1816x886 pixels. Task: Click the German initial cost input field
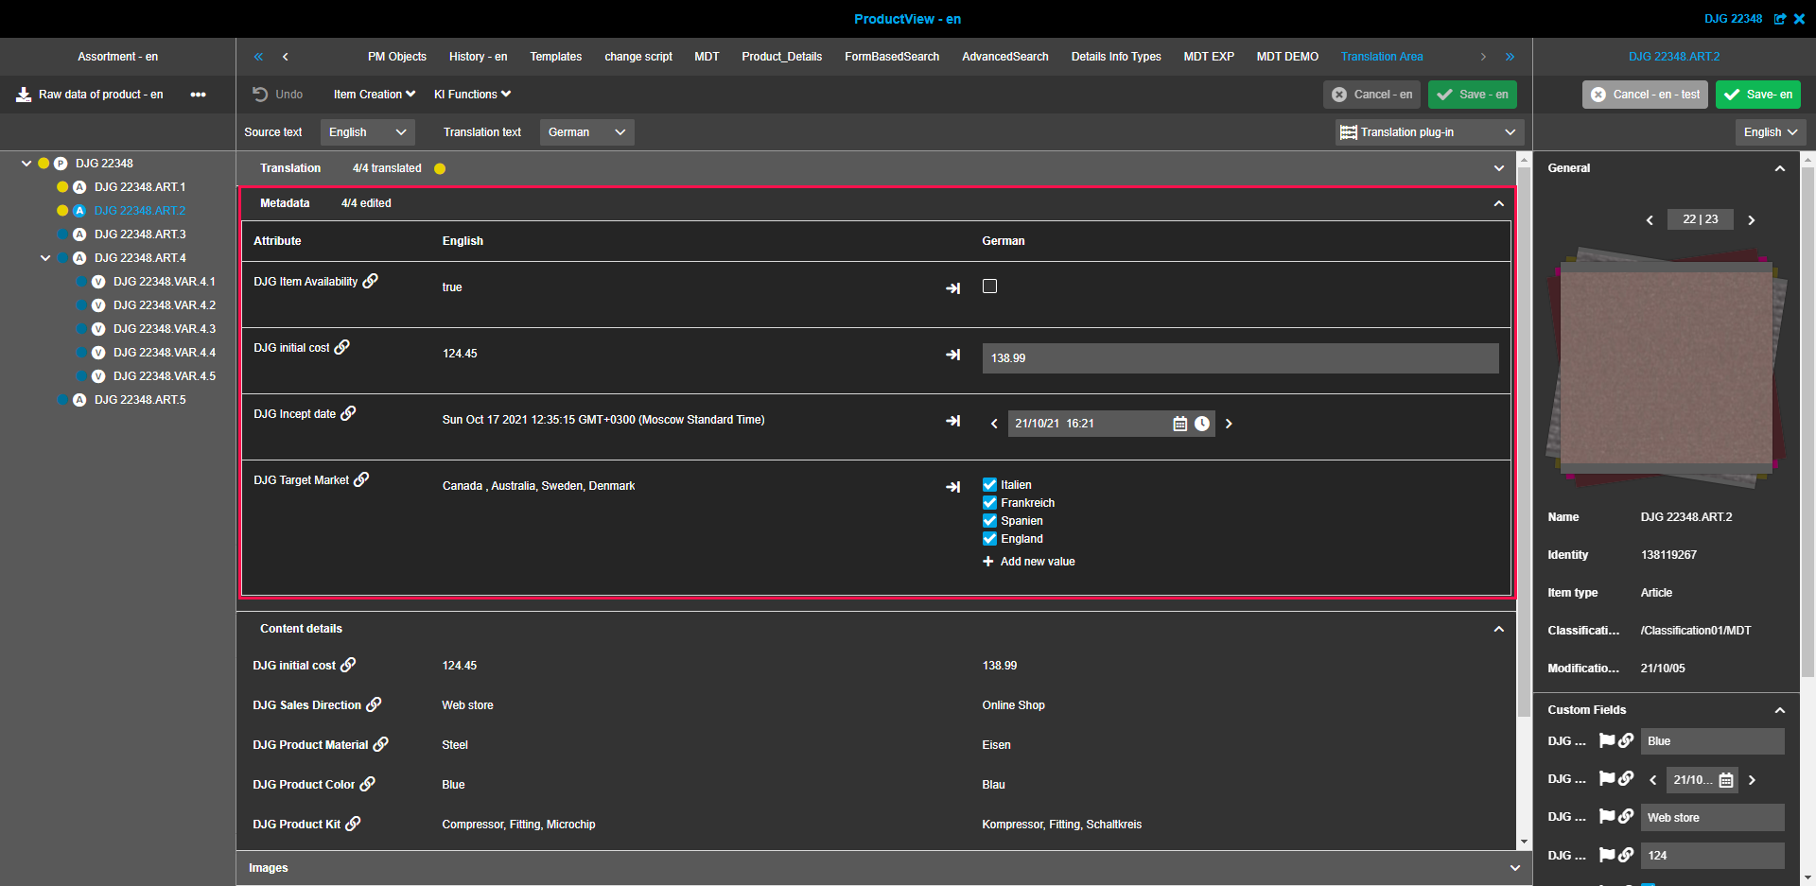[x=1239, y=358]
